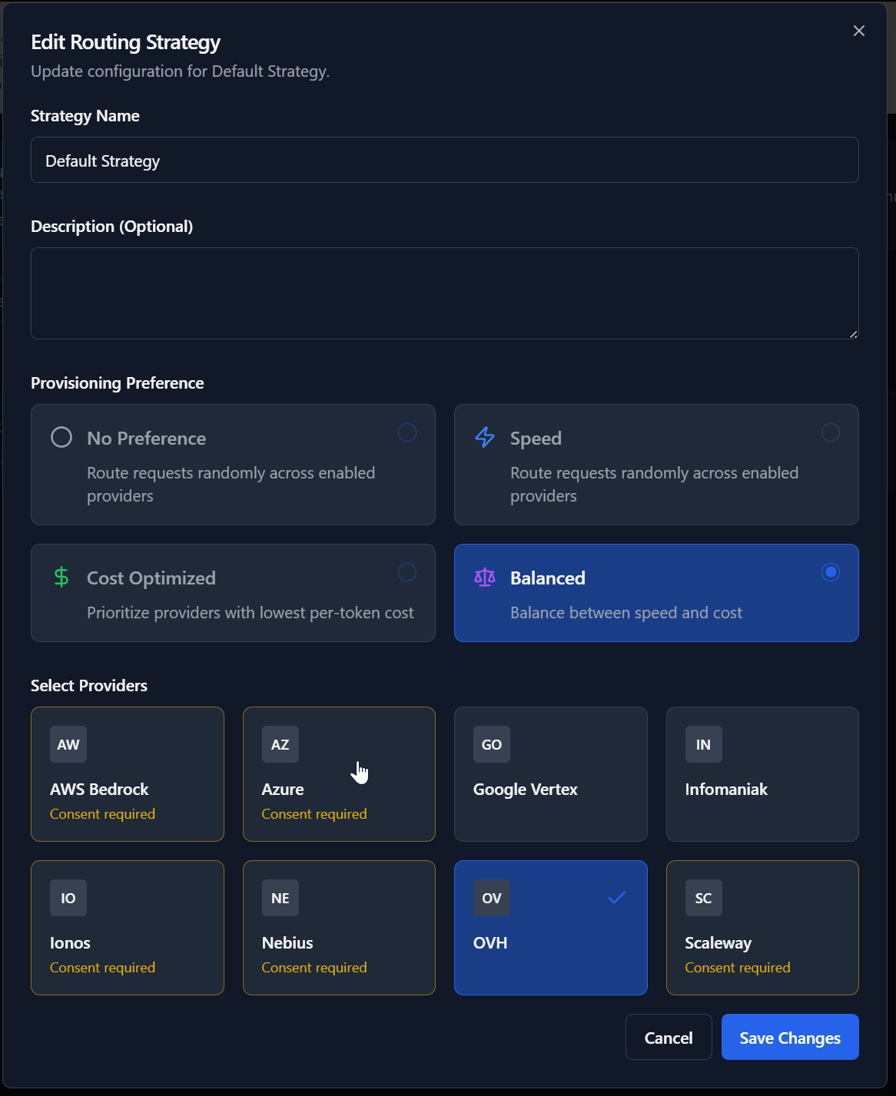The width and height of the screenshot is (896, 1096).
Task: Select the Speed radio button
Action: [x=831, y=432]
